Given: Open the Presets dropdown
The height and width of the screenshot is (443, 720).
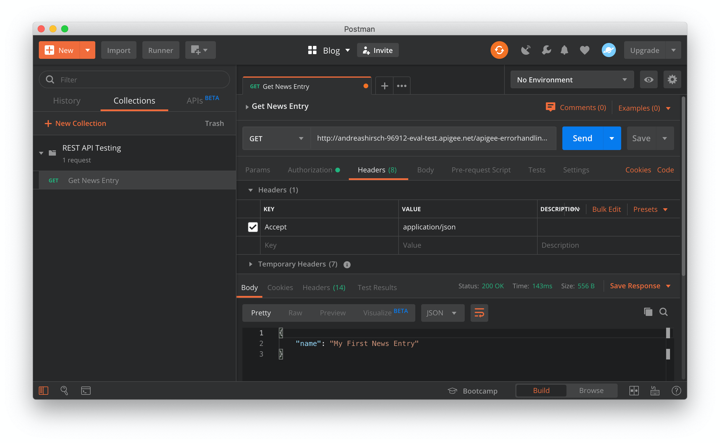Looking at the screenshot, I should (x=650, y=209).
